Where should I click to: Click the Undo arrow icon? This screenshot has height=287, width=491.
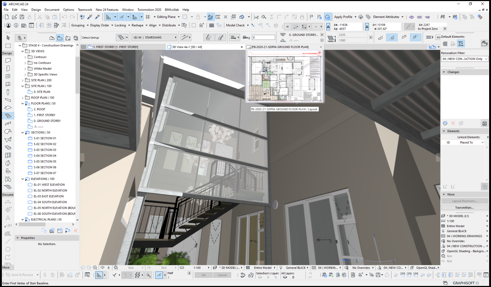(65, 17)
